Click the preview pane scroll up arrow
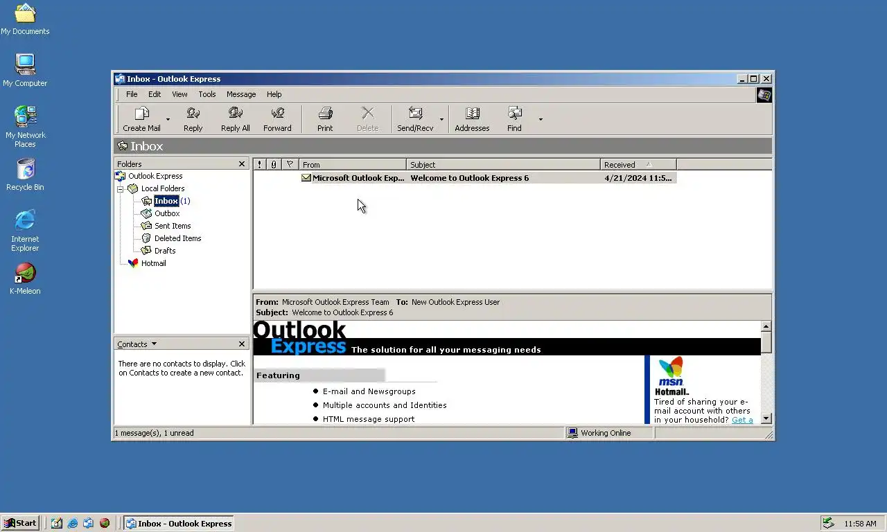 click(x=766, y=326)
